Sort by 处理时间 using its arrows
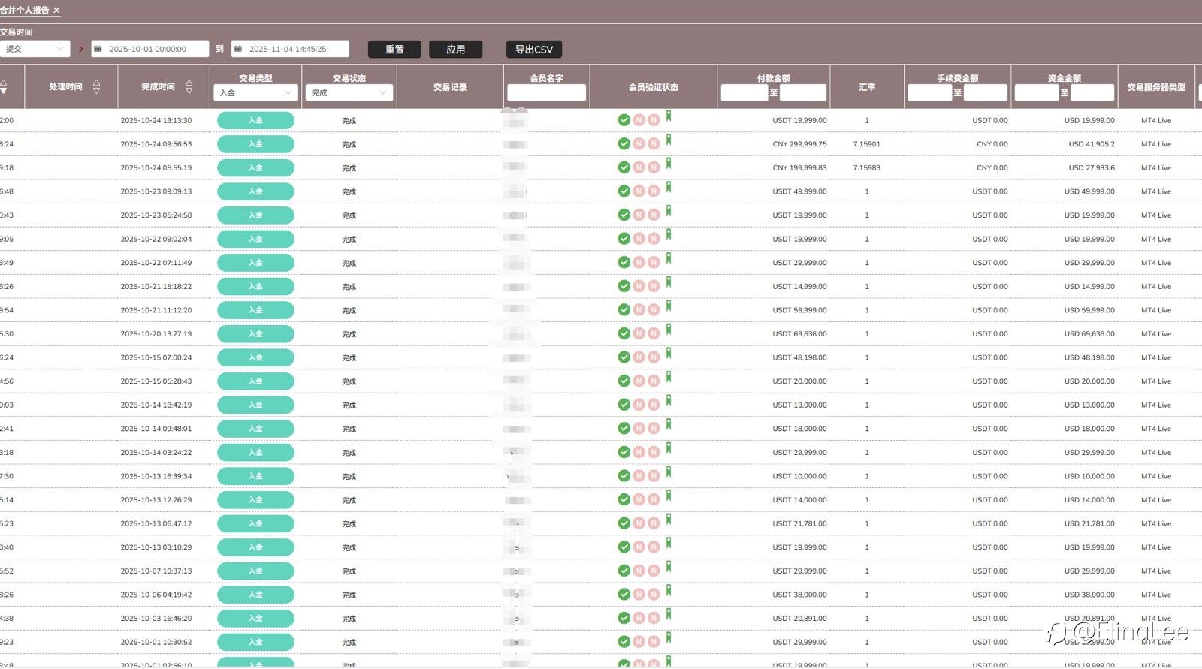This screenshot has width=1202, height=669. click(x=96, y=86)
